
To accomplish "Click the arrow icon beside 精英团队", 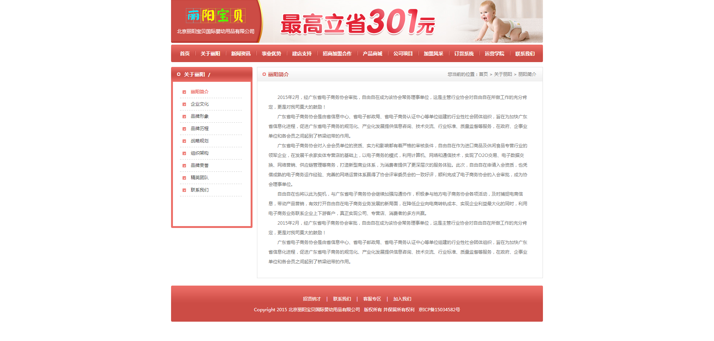I will pyautogui.click(x=184, y=178).
